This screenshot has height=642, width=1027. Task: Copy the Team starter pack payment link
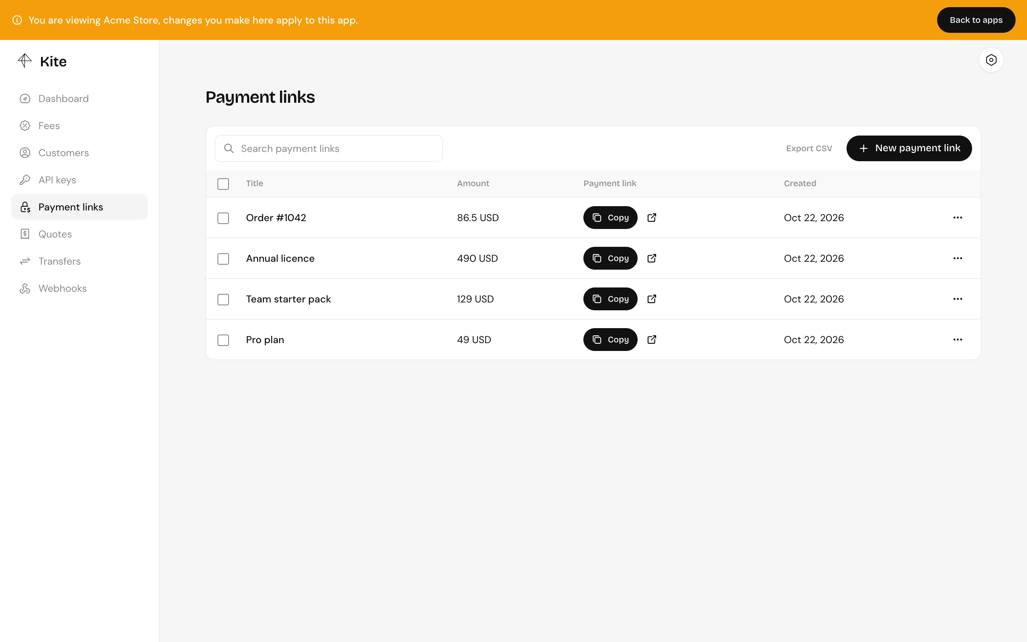coord(610,299)
